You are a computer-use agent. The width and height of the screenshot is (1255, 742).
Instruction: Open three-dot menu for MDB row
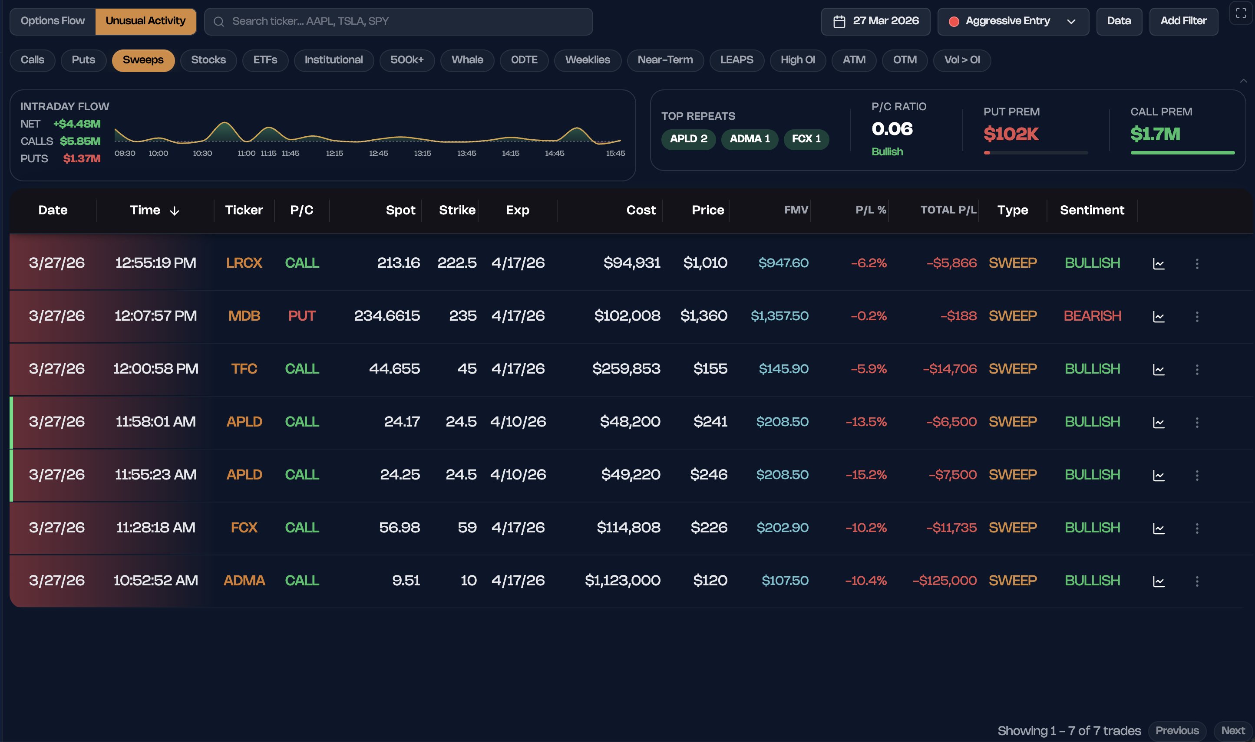click(1197, 316)
